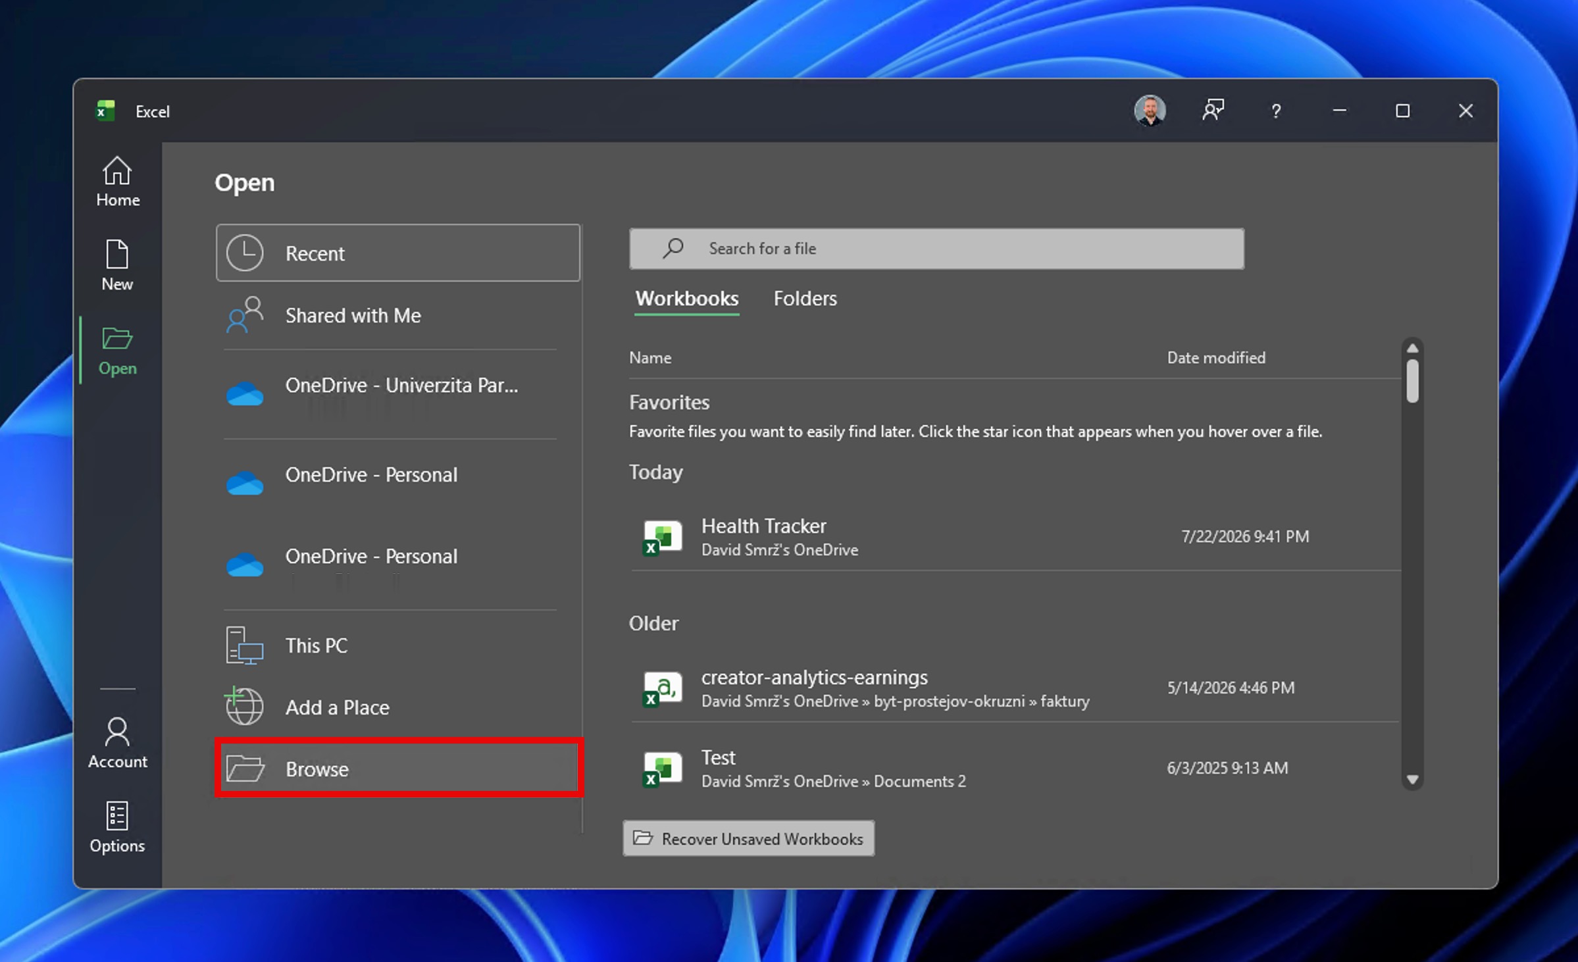Click the Browse button label
Viewport: 1578px width, 962px height.
coord(317,769)
